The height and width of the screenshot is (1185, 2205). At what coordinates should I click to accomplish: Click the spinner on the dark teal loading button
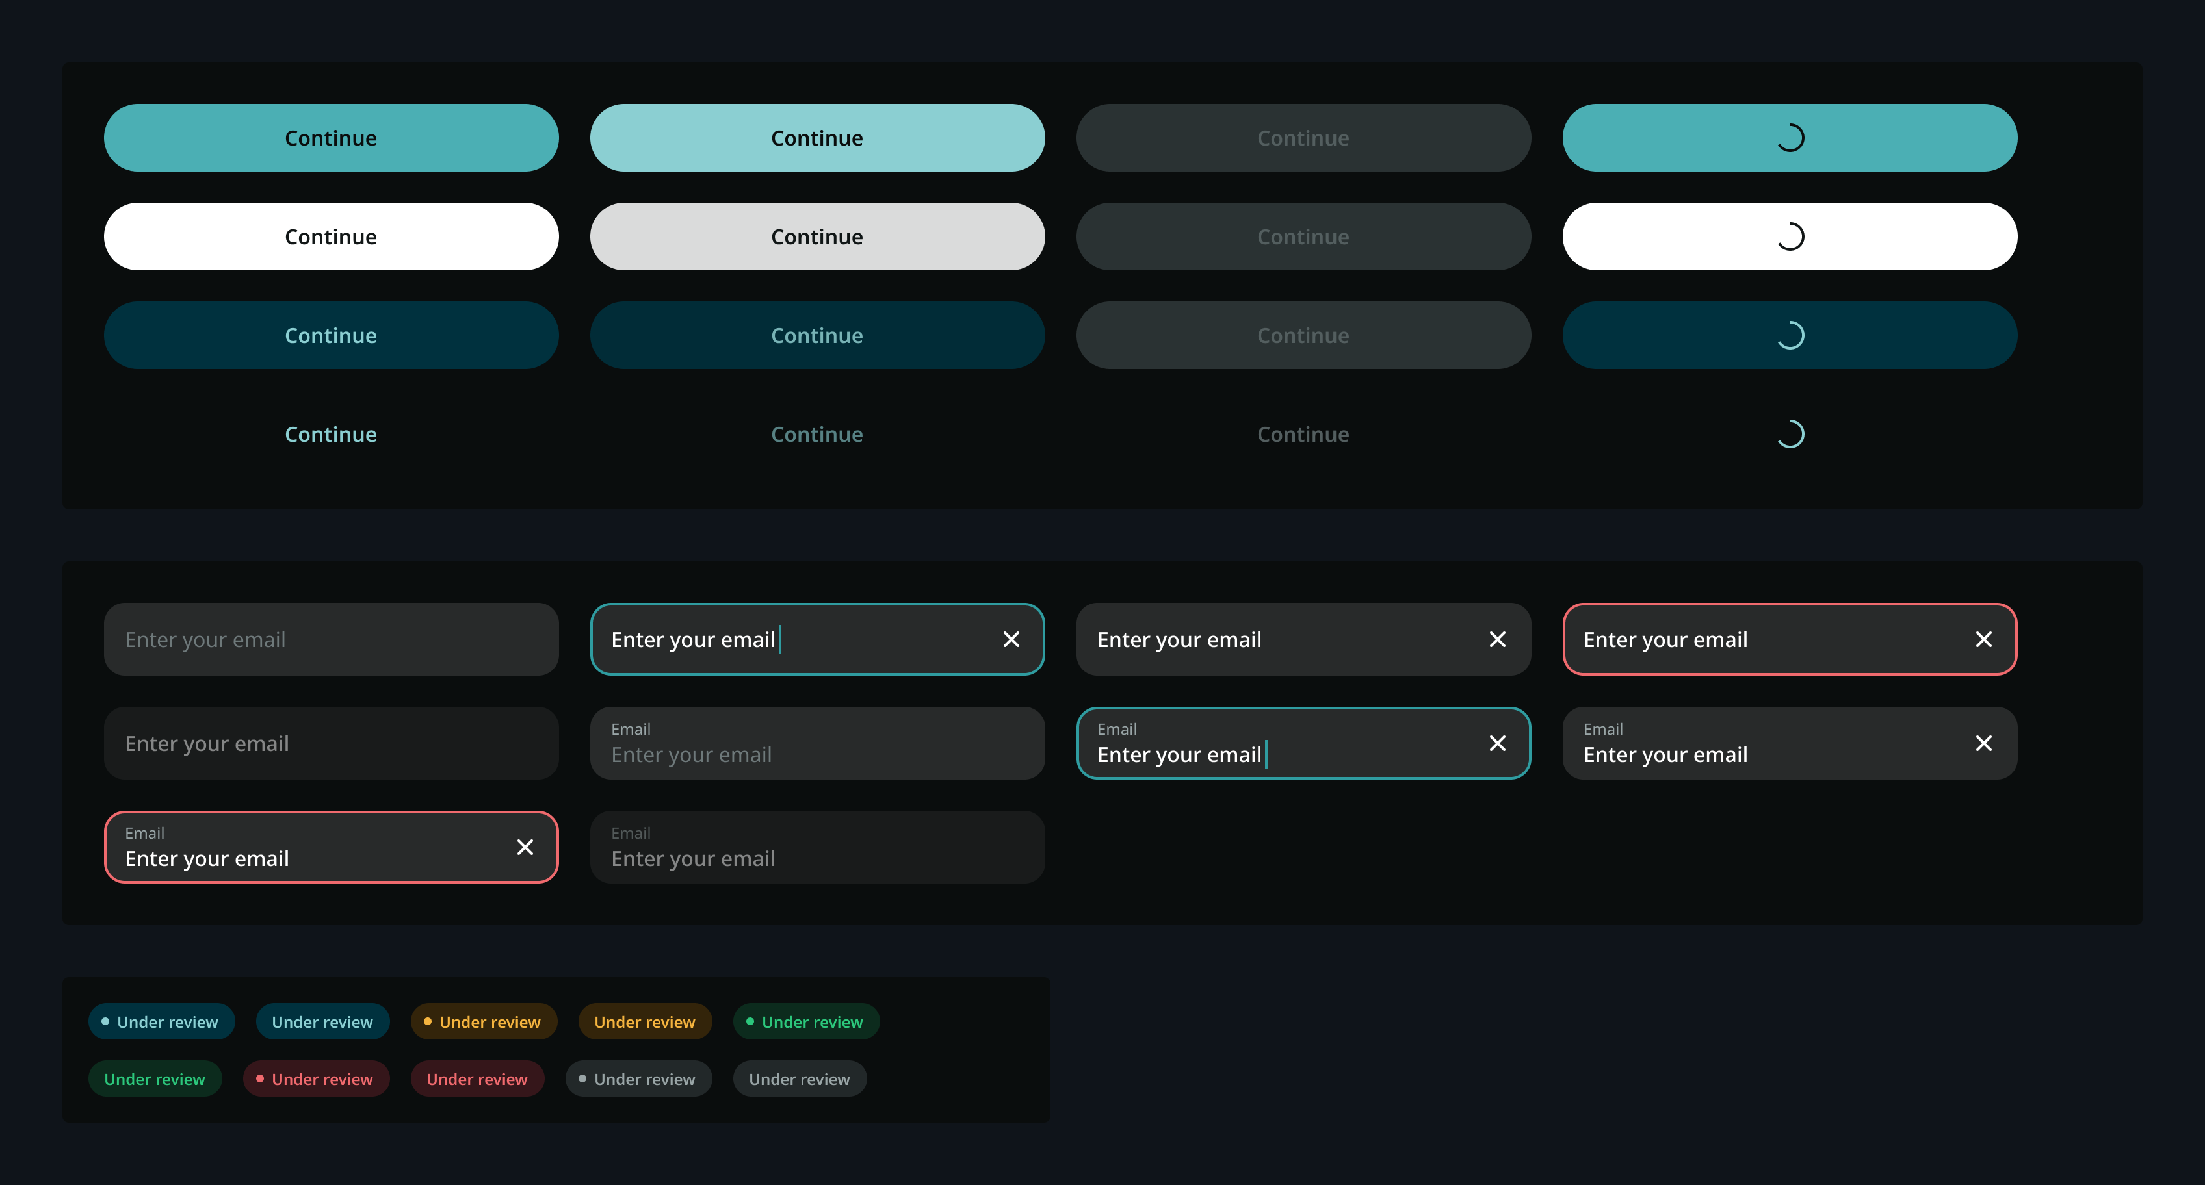tap(1790, 335)
